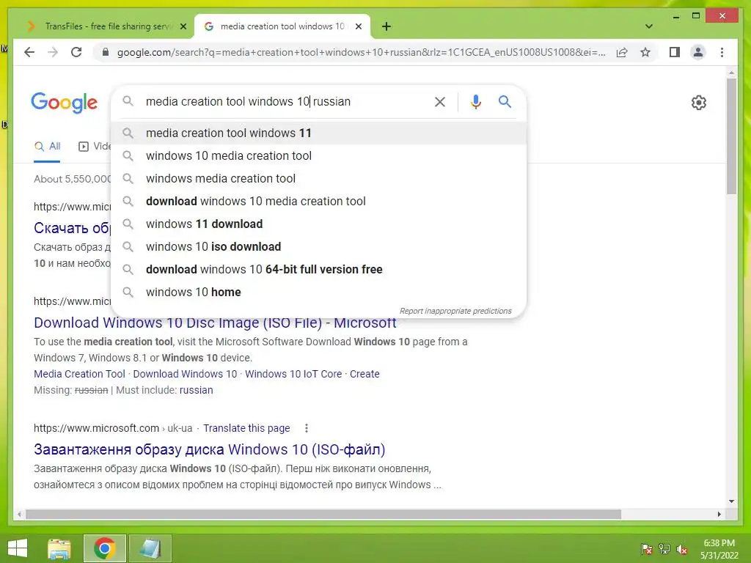Image resolution: width=751 pixels, height=563 pixels.
Task: Open File Explorer from taskbar
Action: (59, 548)
